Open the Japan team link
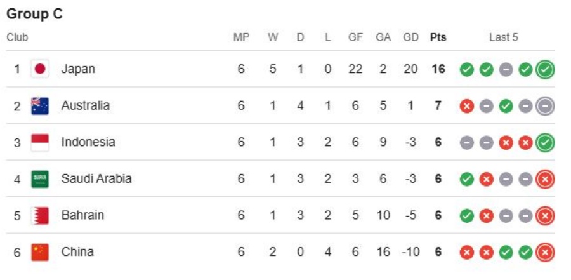Image resolution: width=571 pixels, height=280 pixels. (x=78, y=69)
